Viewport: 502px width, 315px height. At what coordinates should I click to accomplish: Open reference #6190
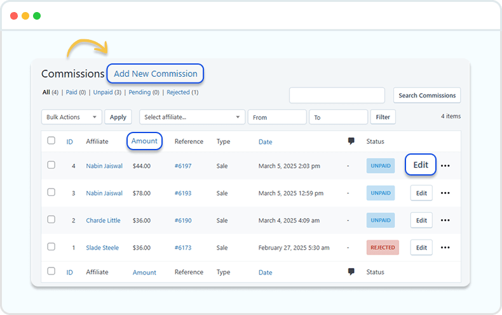(x=183, y=220)
